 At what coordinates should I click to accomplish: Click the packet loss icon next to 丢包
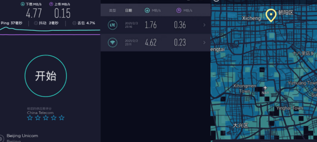(x=74, y=23)
